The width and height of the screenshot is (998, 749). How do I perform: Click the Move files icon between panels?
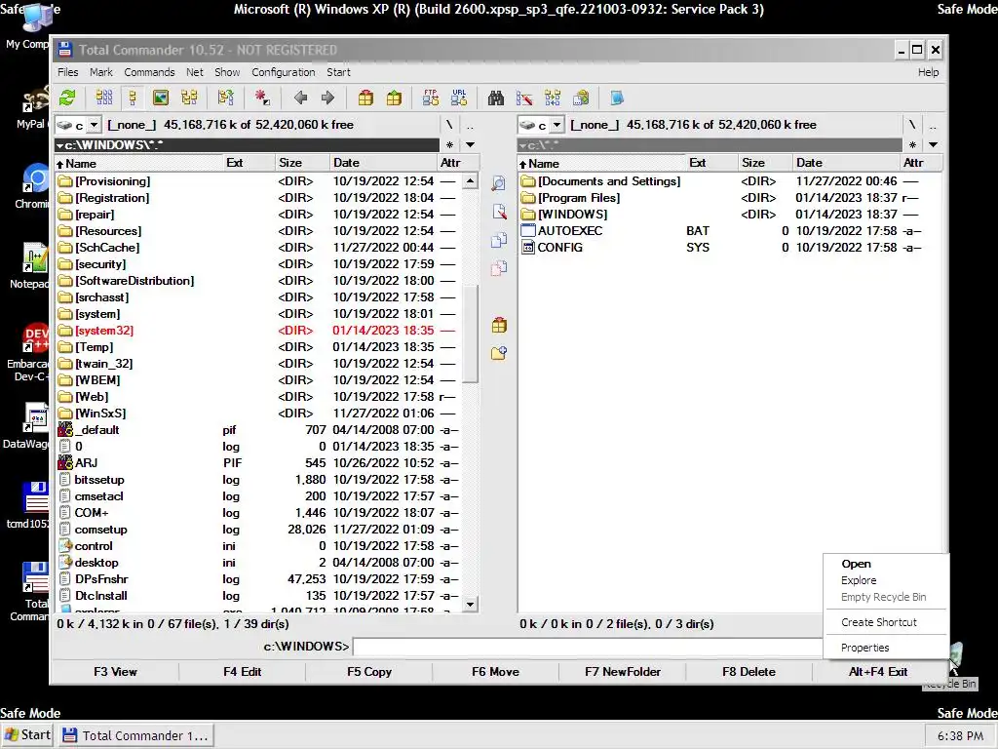point(499,268)
